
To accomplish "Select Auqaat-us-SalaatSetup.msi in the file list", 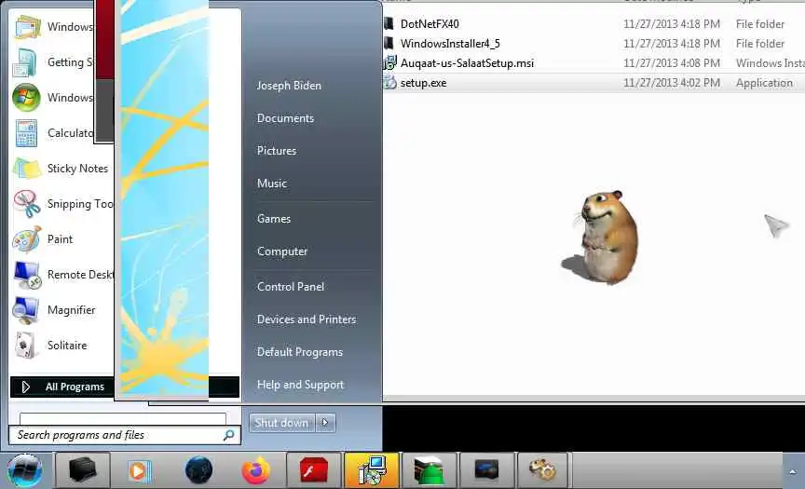I will pyautogui.click(x=467, y=63).
